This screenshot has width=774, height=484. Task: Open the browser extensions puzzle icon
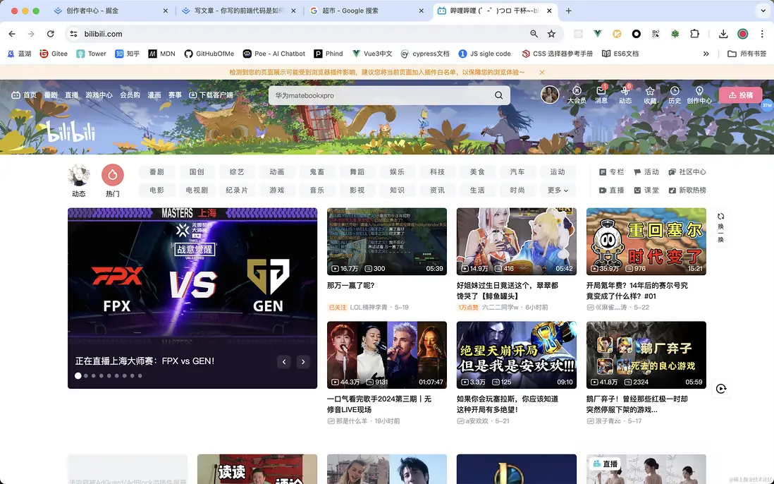[694, 34]
